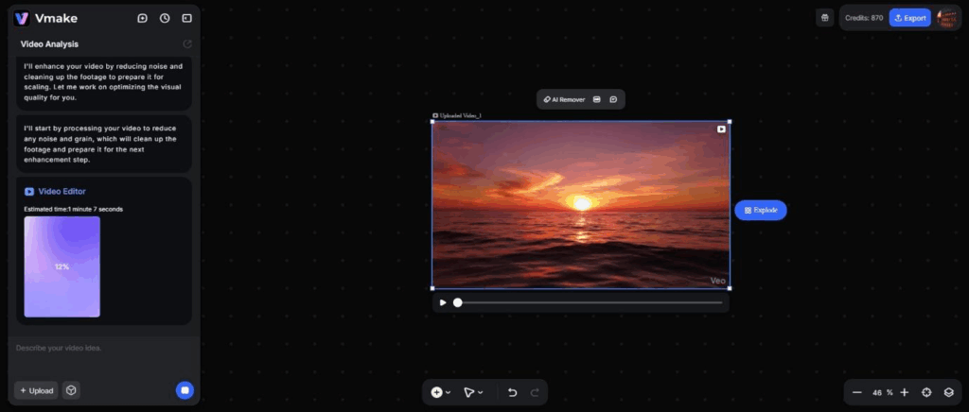Click the 46 % zoom value

click(x=883, y=392)
